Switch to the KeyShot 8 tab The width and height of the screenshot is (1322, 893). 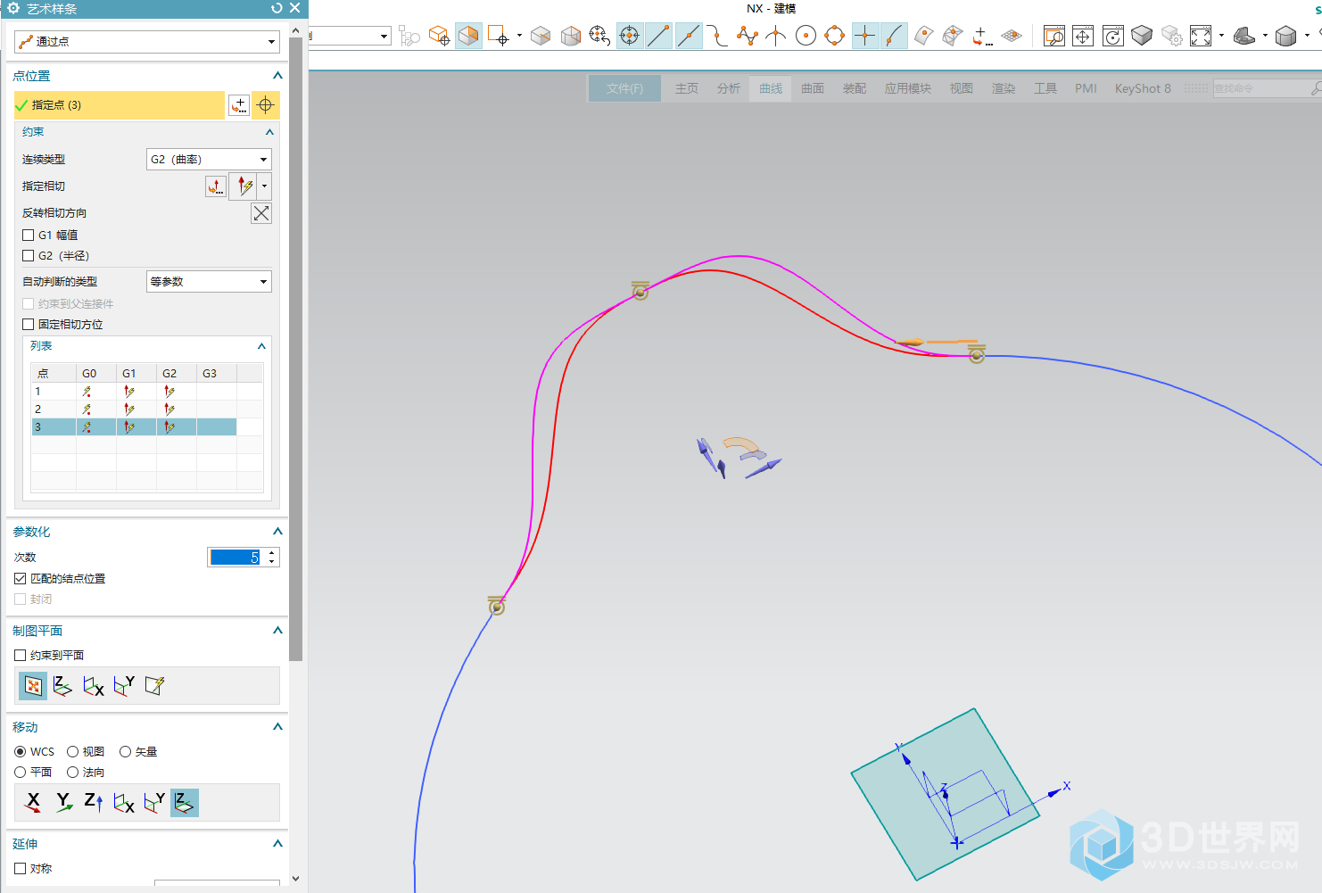pyautogui.click(x=1143, y=88)
